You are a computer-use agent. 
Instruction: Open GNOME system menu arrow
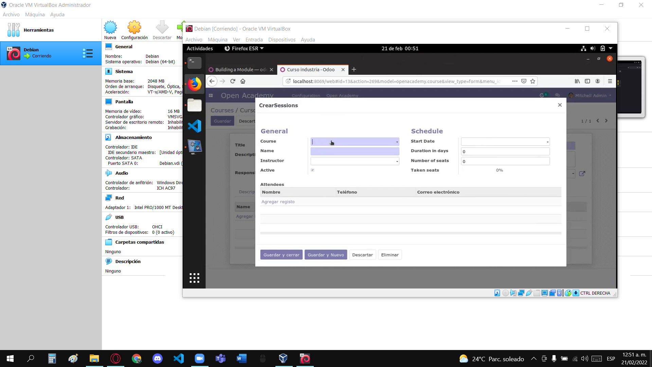coord(611,49)
